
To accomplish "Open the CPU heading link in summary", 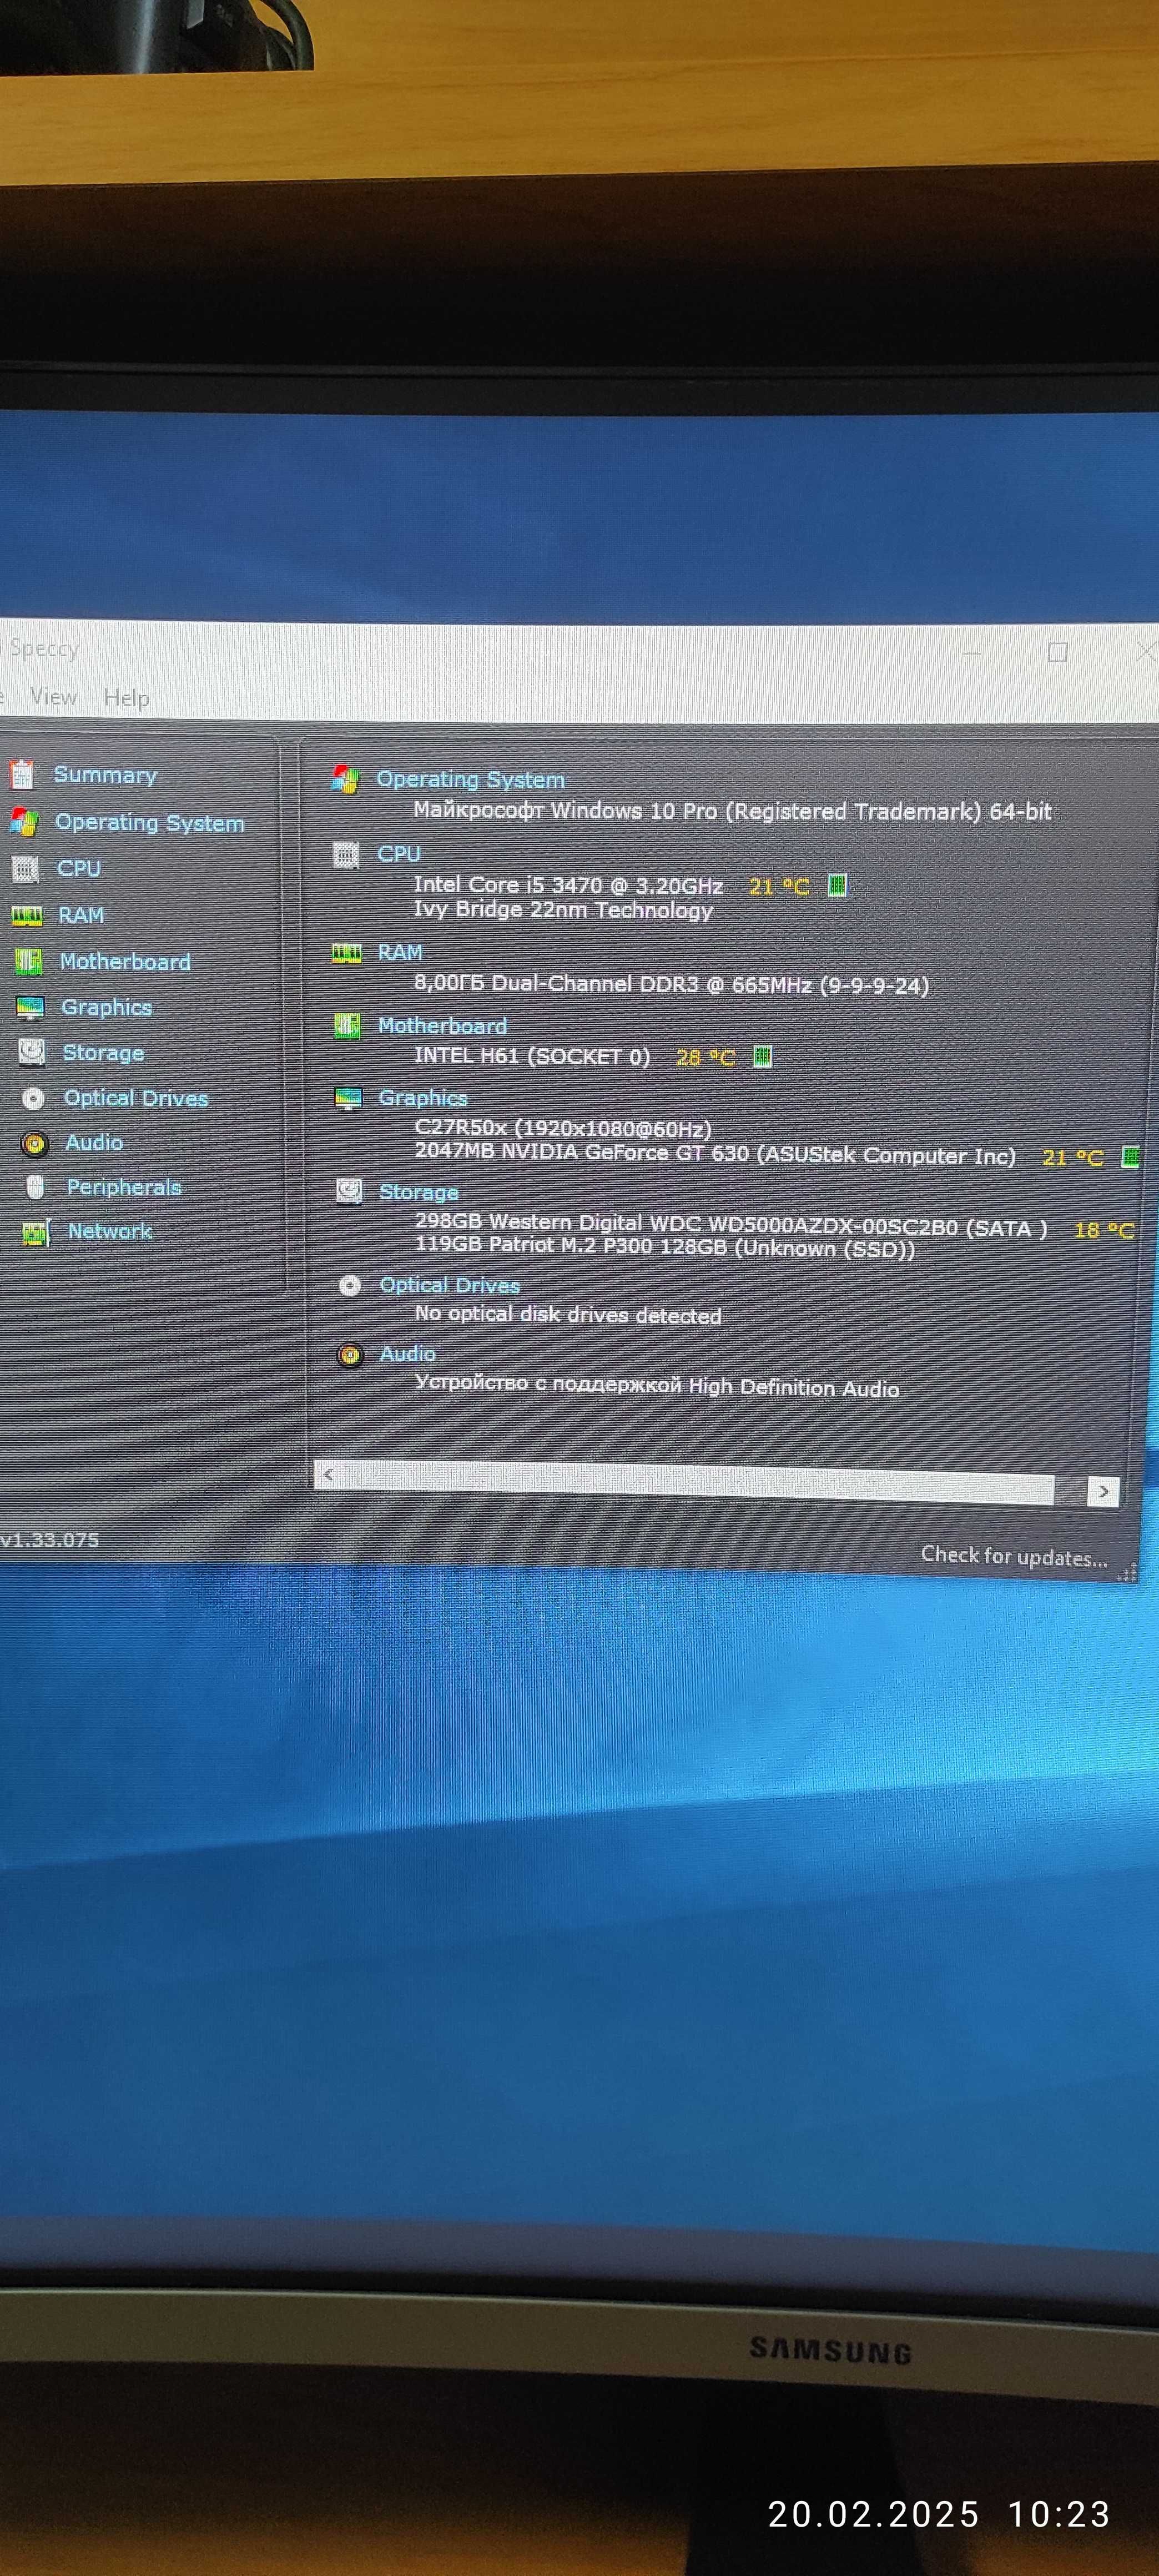I will point(399,855).
